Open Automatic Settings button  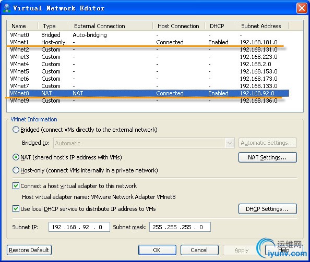pos(268,143)
